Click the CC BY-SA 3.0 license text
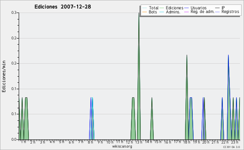 231,147
